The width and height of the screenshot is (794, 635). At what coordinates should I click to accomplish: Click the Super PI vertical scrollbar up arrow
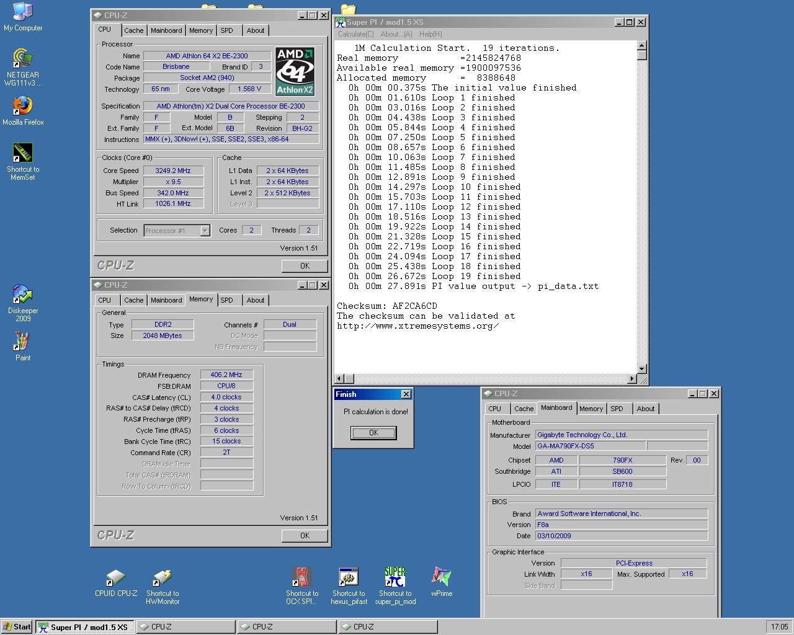tap(642, 45)
